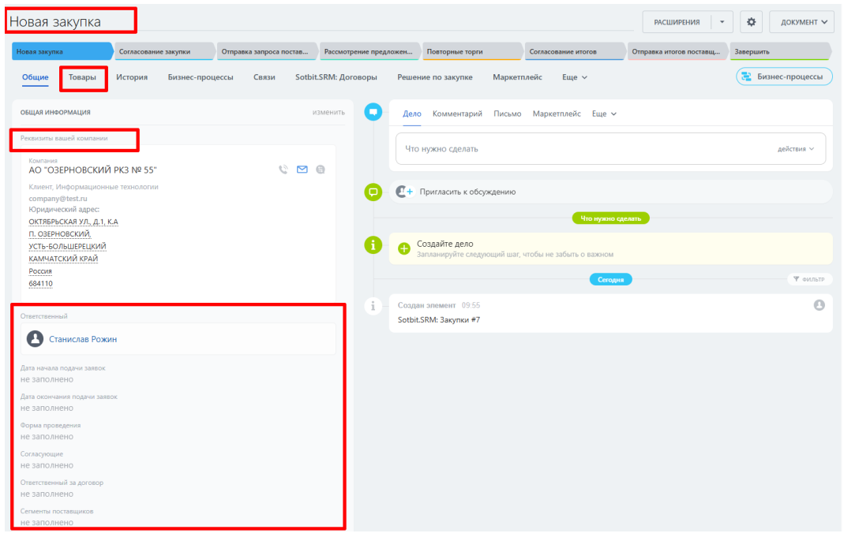
Task: Click the Новая закупка title
Action: (55, 22)
